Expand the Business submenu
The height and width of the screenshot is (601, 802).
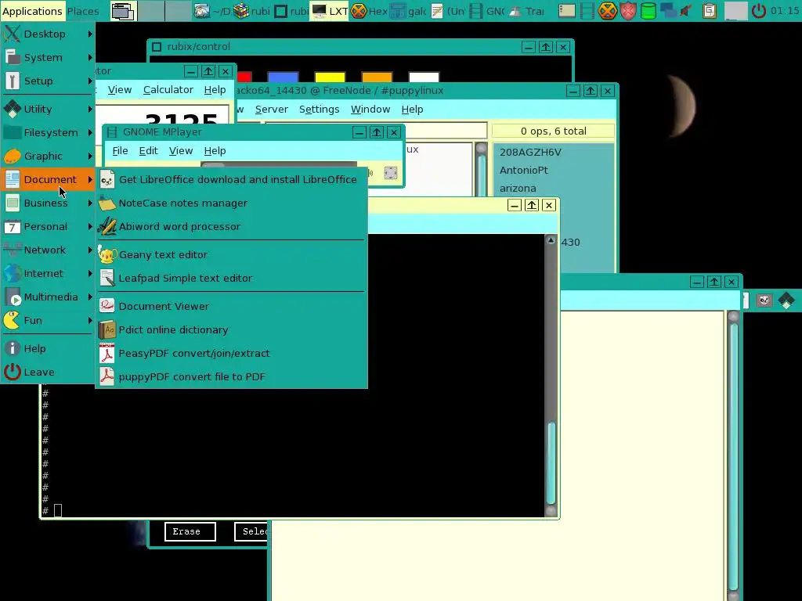pos(48,203)
